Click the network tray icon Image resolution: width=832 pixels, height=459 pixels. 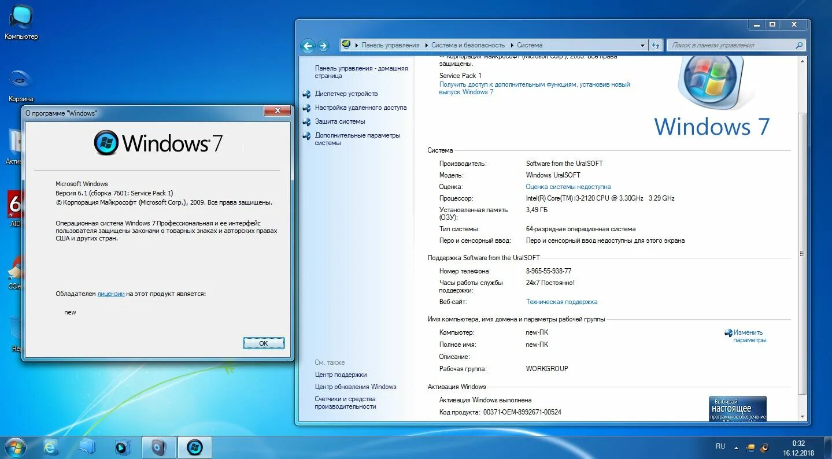tap(750, 447)
